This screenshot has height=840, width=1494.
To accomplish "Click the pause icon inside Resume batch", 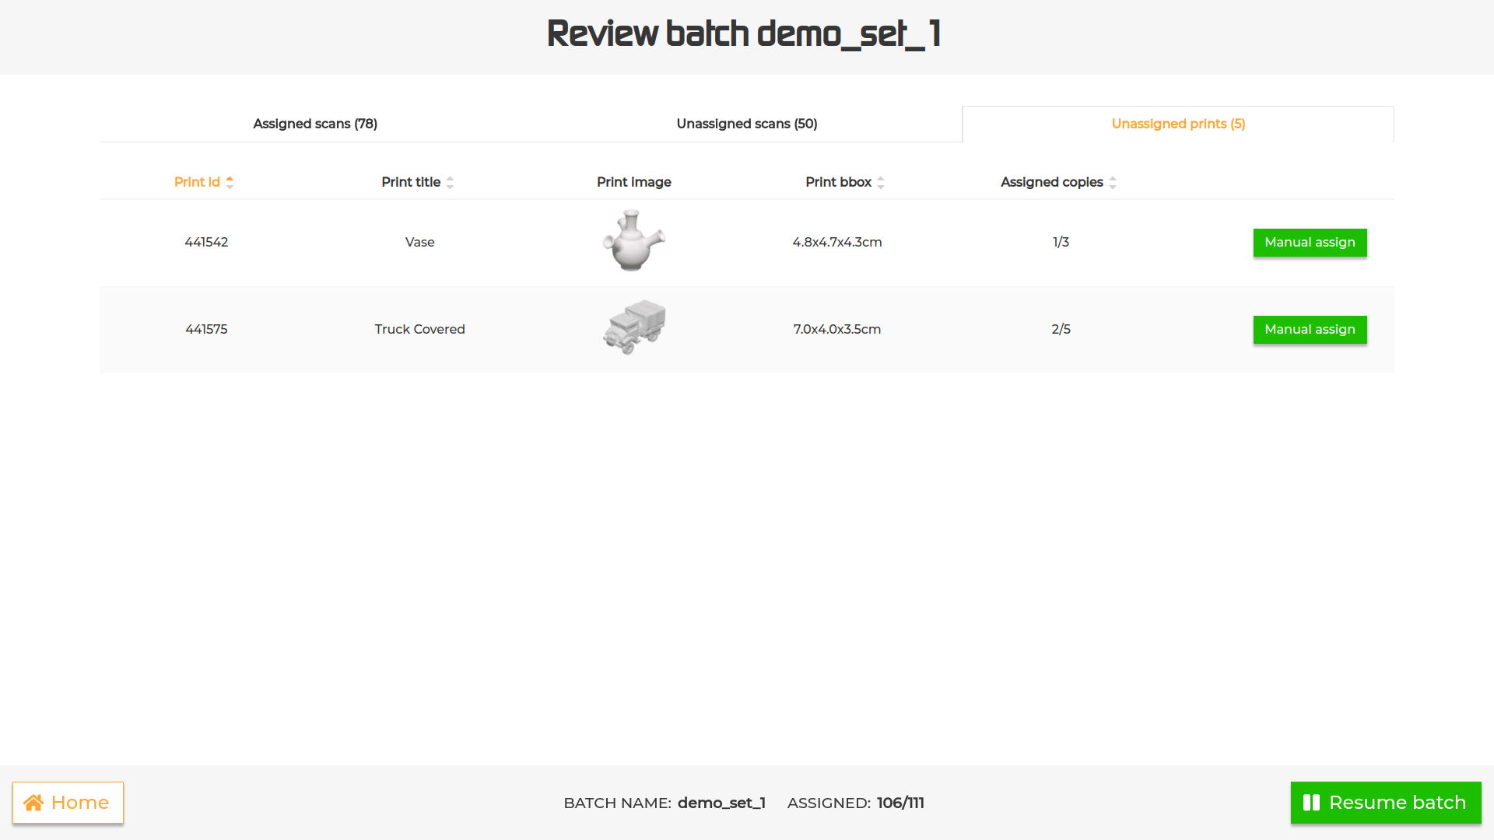I will click(1311, 803).
